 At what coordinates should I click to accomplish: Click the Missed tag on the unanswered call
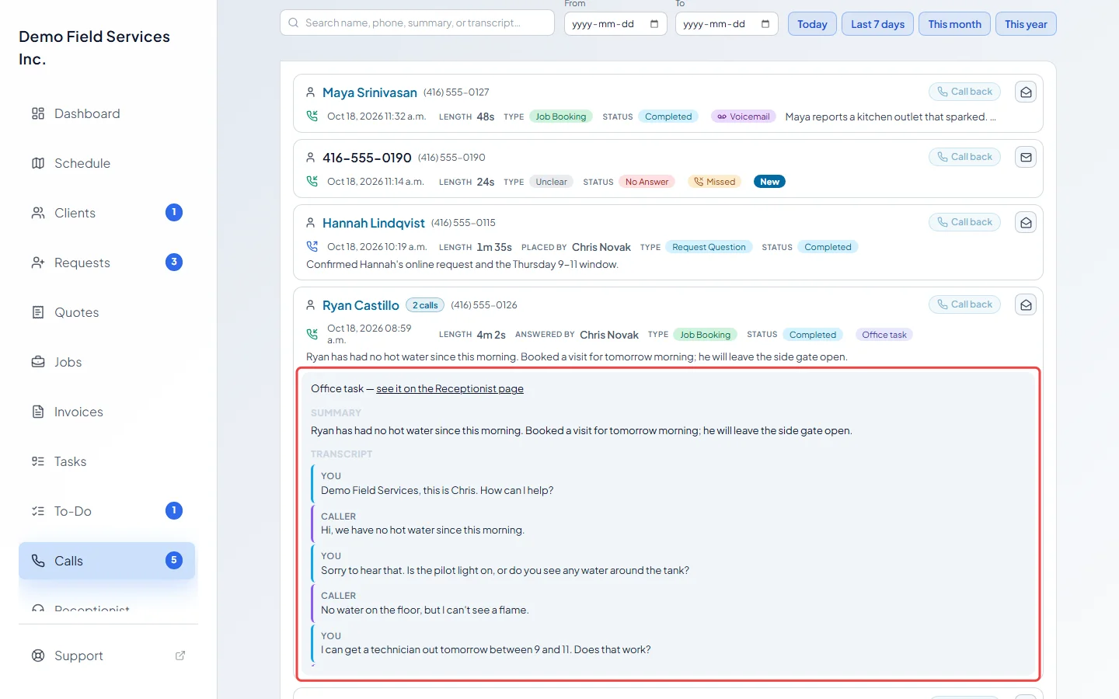point(715,182)
